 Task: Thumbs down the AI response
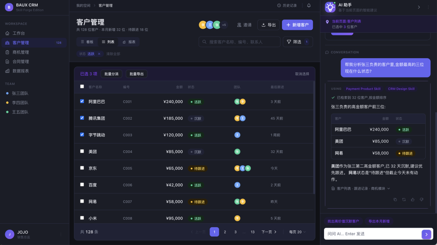click(x=422, y=200)
